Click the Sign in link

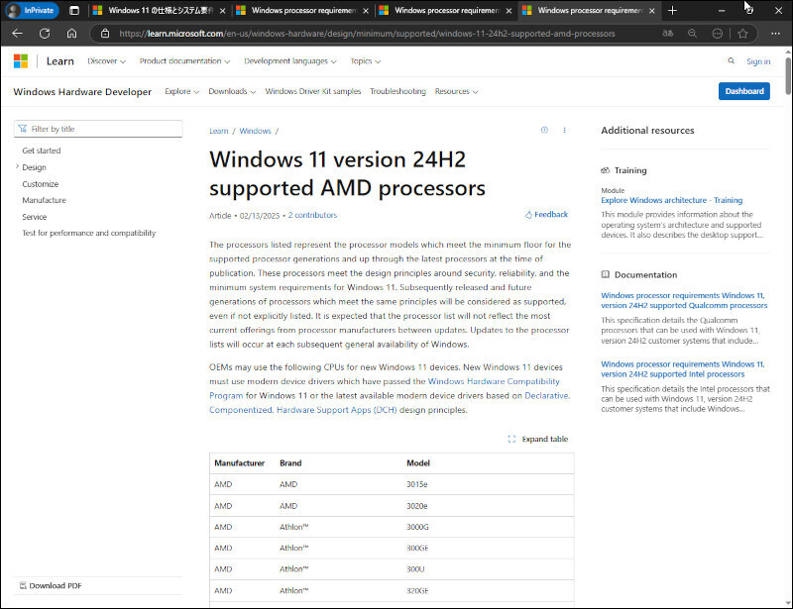[758, 61]
